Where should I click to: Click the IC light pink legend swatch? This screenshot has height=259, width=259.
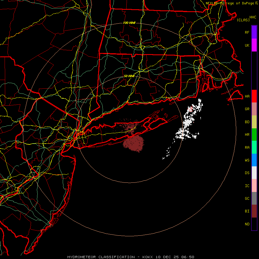coord(254,186)
